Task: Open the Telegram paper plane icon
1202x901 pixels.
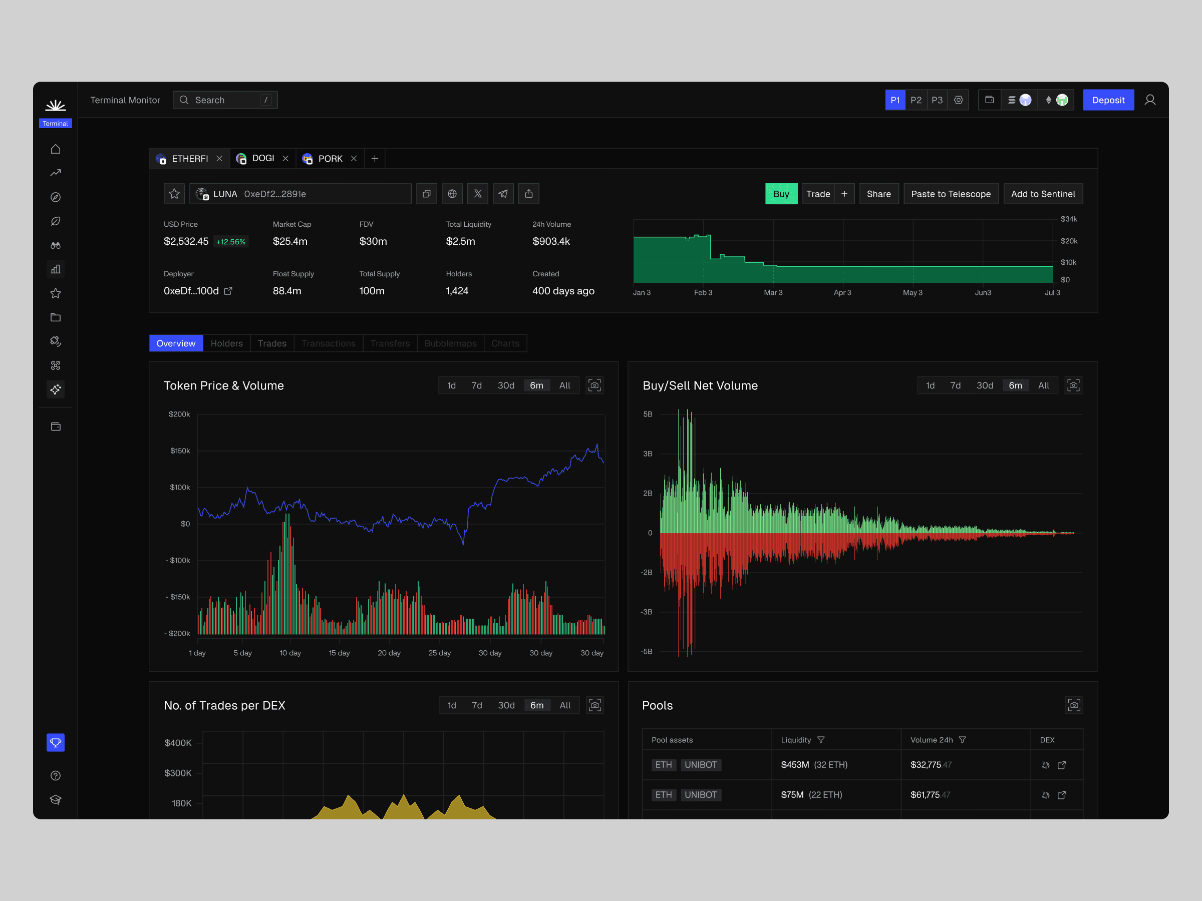Action: pyautogui.click(x=503, y=194)
